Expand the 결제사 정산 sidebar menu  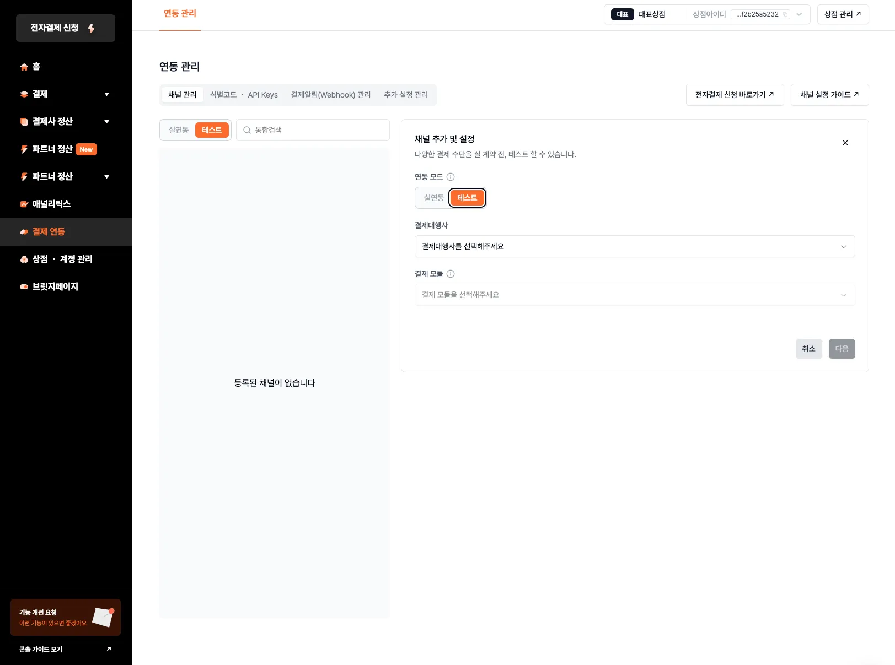(106, 122)
